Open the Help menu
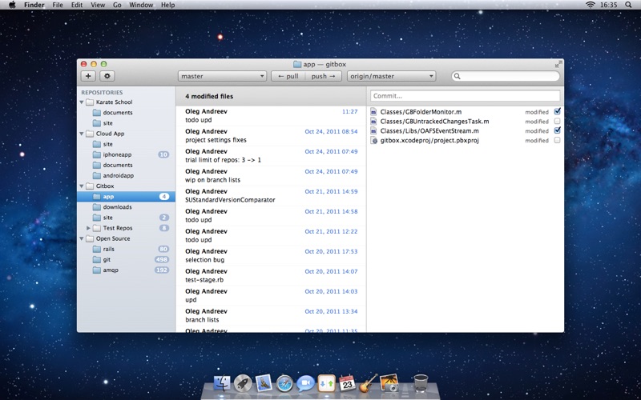 click(x=168, y=5)
